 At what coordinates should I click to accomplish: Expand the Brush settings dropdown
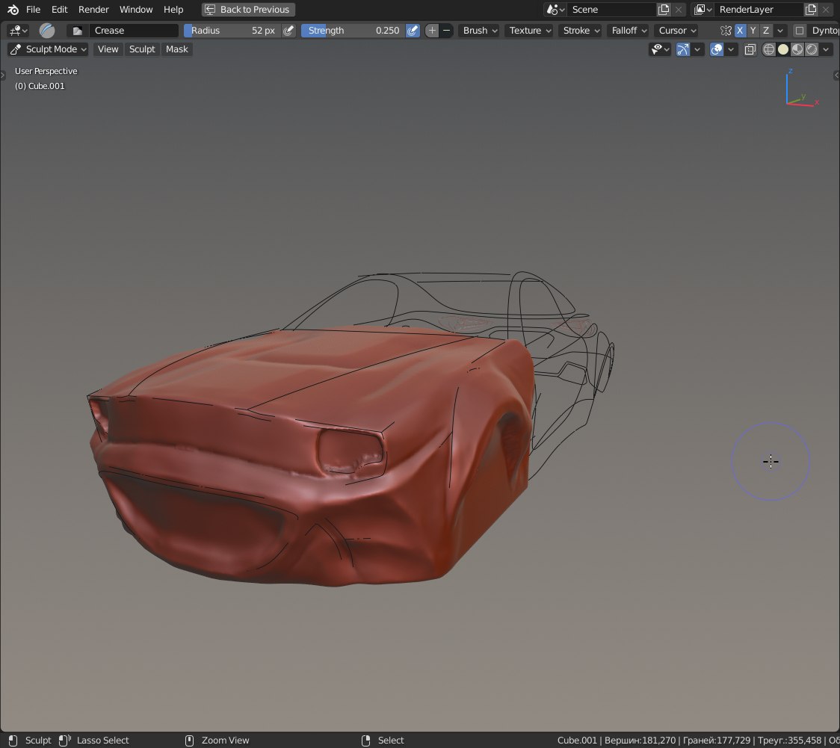(x=480, y=31)
